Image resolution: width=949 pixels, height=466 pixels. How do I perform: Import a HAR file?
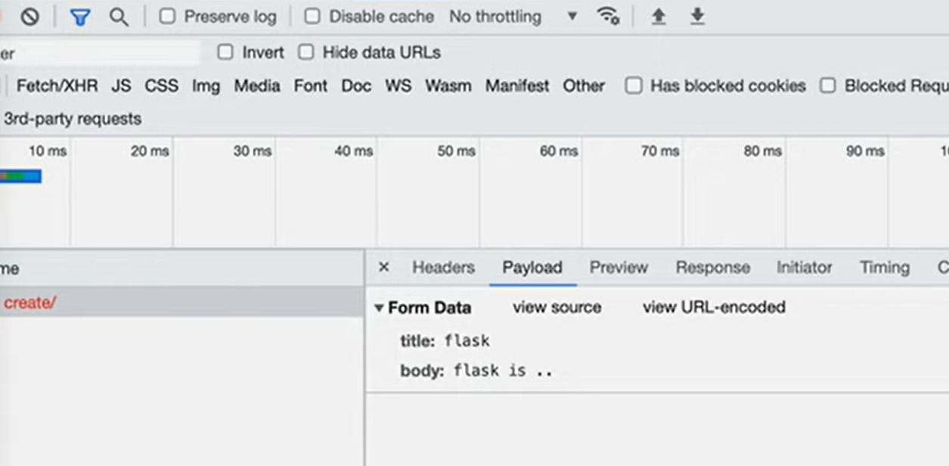(658, 16)
